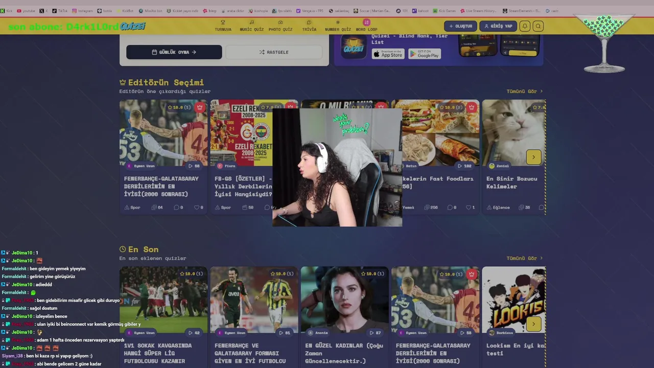Open the Trivia tab

[309, 26]
